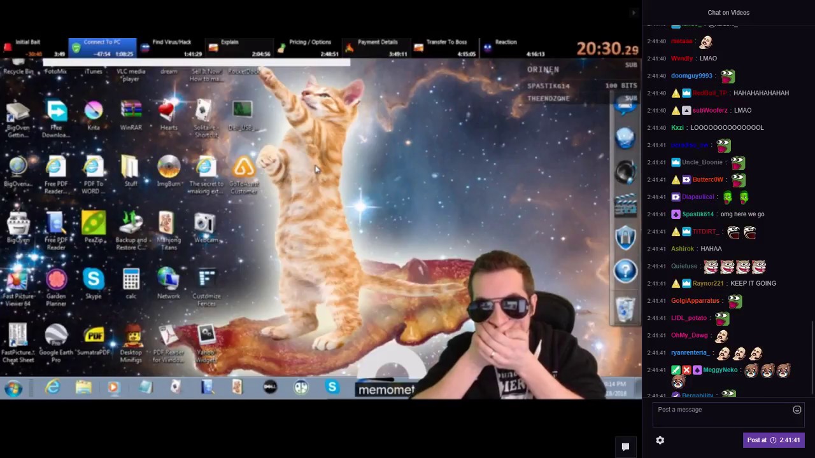Click the blue help question mark dock icon
Image resolution: width=815 pixels, height=458 pixels.
click(x=625, y=271)
